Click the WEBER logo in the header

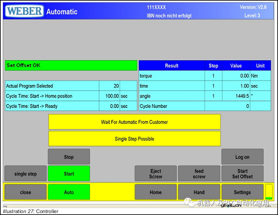(24, 11)
